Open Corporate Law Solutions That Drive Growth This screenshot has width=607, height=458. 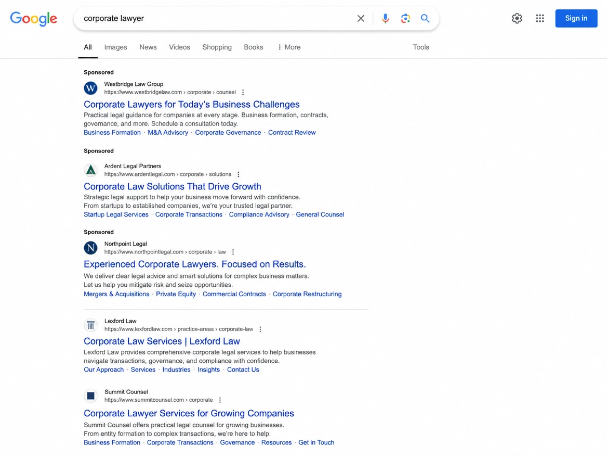point(172,186)
